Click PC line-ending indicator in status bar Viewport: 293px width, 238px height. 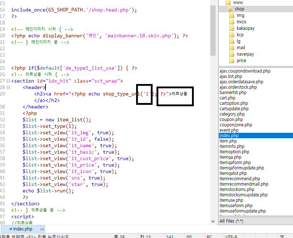pyautogui.click(x=209, y=237)
